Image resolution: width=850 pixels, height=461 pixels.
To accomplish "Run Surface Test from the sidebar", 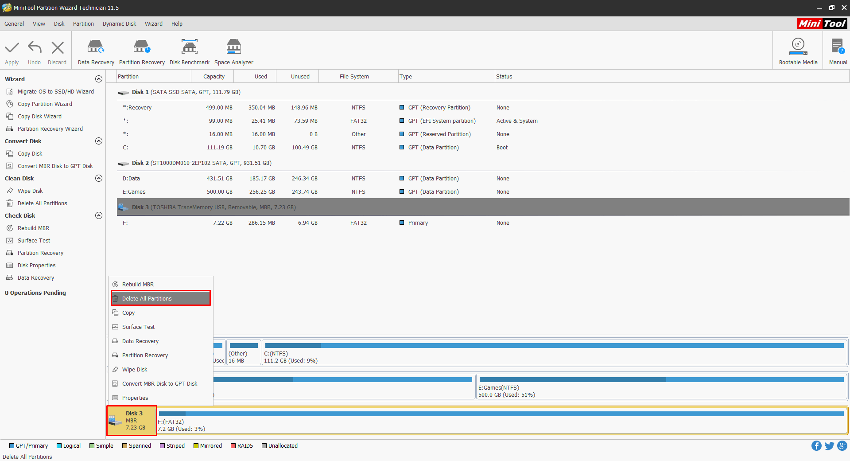I will (x=34, y=241).
